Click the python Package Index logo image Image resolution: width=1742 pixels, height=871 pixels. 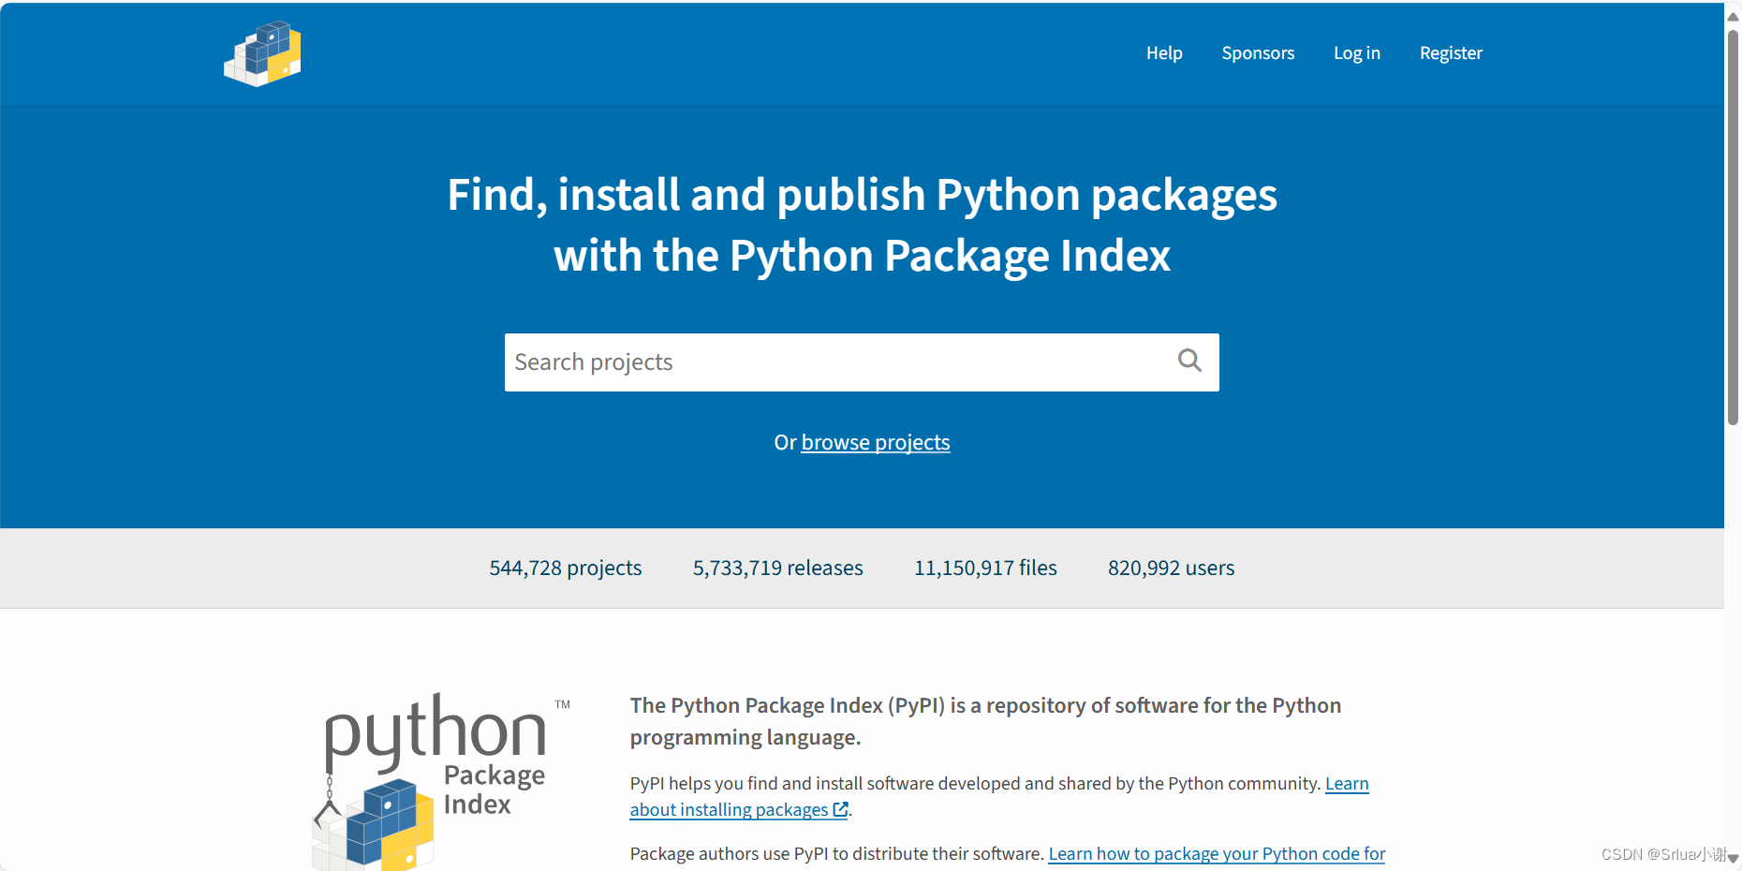tap(441, 781)
